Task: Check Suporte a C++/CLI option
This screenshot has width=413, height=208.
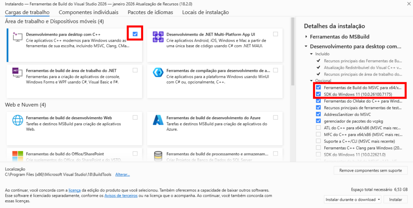Action: tap(319, 141)
